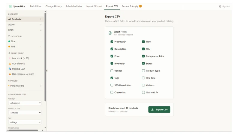Enable the Product Type checkbox
The height and width of the screenshot is (135, 240).
143,71
